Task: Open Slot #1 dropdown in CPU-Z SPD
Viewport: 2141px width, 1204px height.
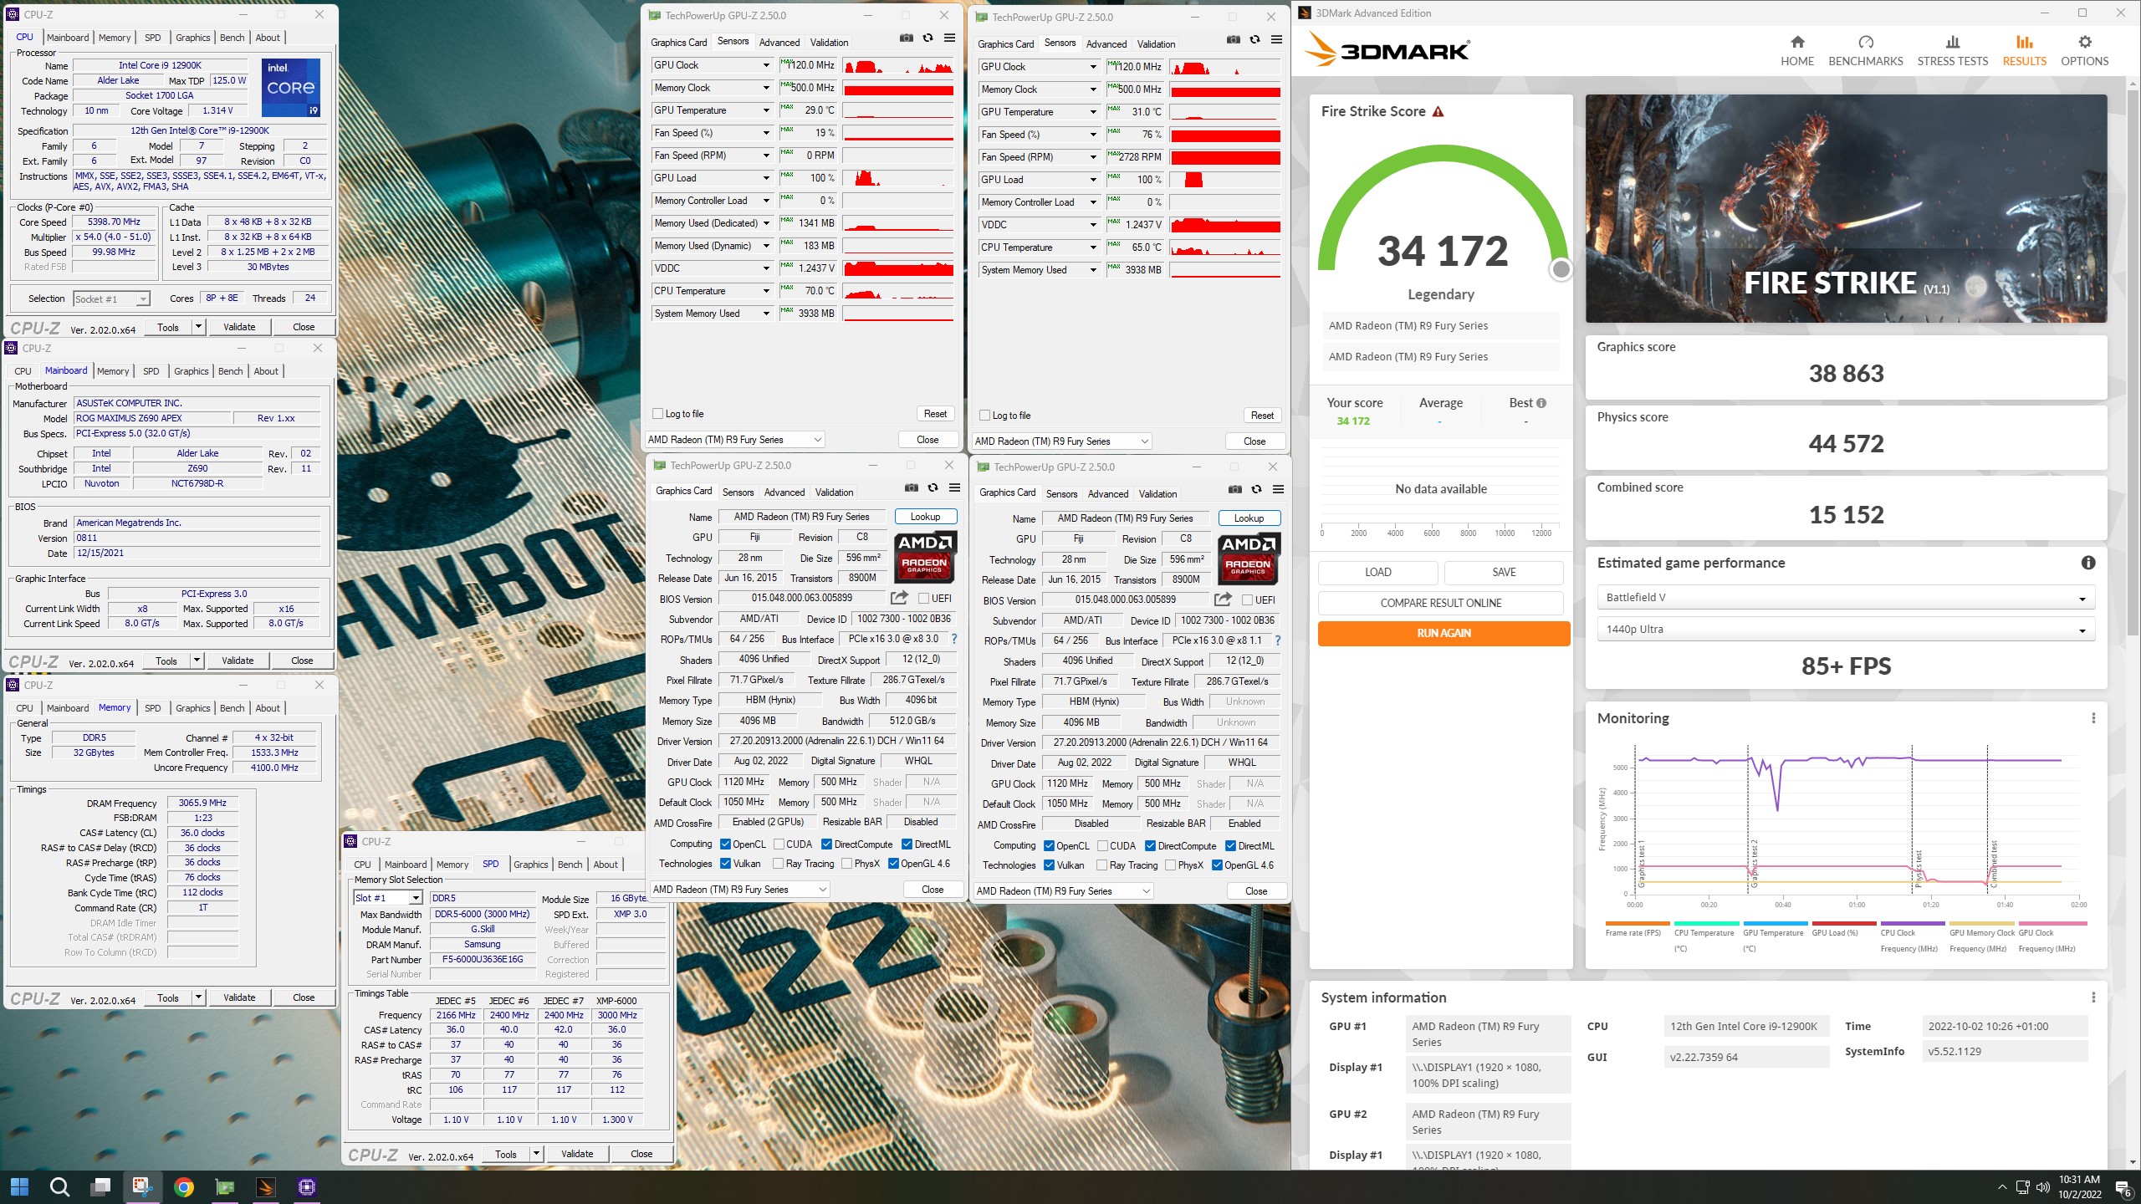Action: 388,898
